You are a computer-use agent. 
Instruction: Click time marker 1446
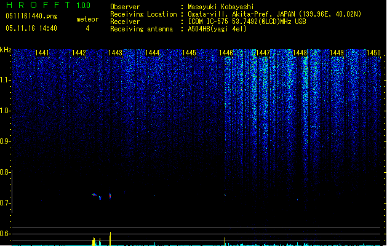tap(226, 53)
